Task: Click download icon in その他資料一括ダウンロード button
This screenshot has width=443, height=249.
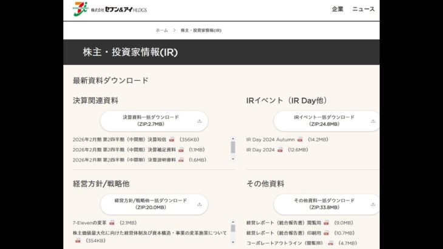Action: pyautogui.click(x=373, y=204)
